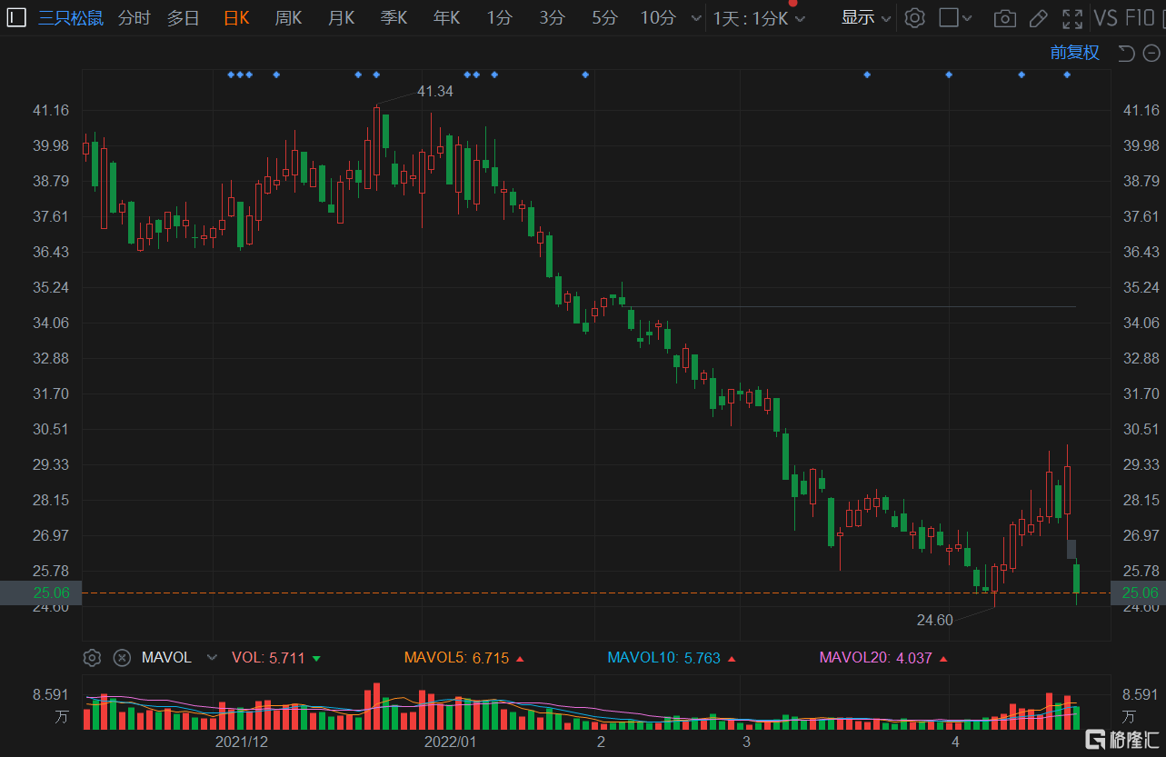This screenshot has height=757, width=1166.
Task: Click the MAVOL indicator name label
Action: tap(166, 657)
